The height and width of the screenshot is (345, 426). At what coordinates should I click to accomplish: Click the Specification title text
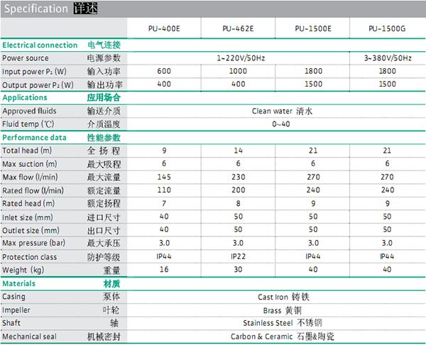tap(36, 9)
